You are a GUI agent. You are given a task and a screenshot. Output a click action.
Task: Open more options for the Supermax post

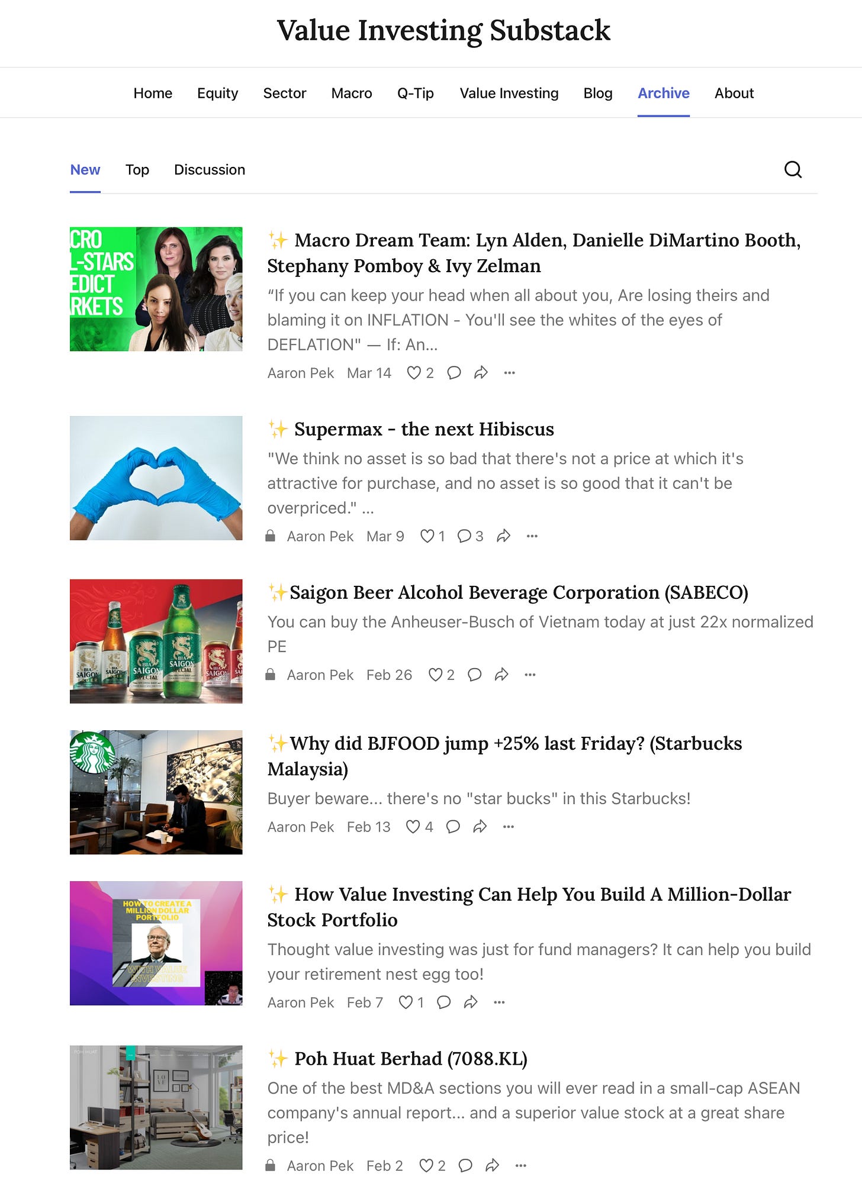point(532,536)
